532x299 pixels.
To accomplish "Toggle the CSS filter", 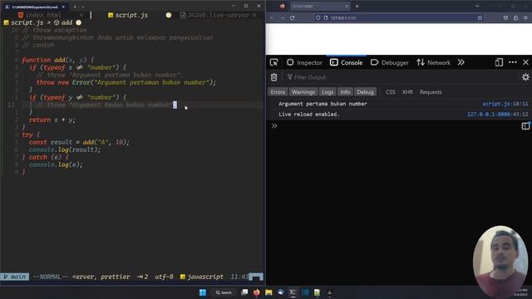I will point(390,92).
